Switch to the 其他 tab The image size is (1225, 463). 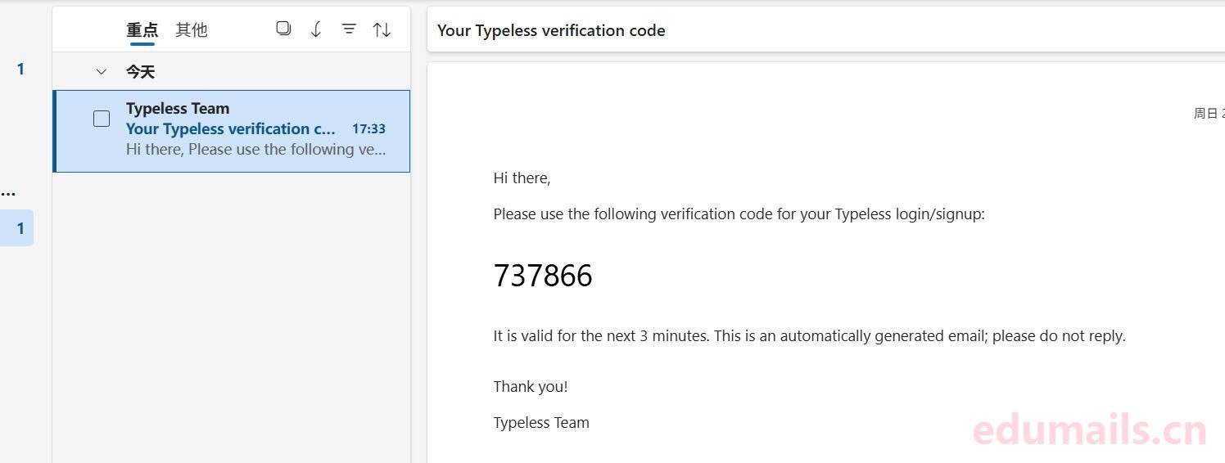[x=191, y=30]
